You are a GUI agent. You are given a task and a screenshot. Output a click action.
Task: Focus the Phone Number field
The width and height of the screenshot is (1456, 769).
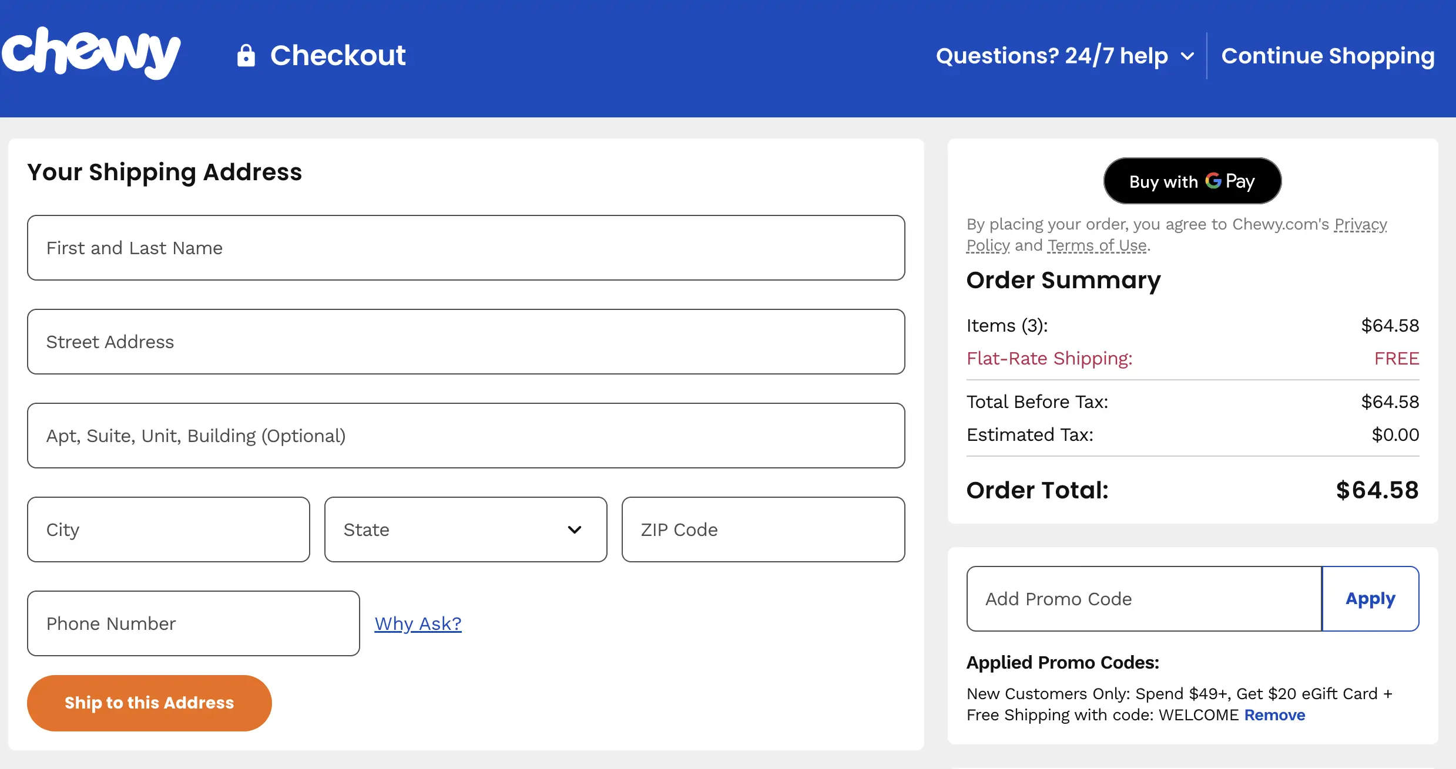[x=193, y=623]
